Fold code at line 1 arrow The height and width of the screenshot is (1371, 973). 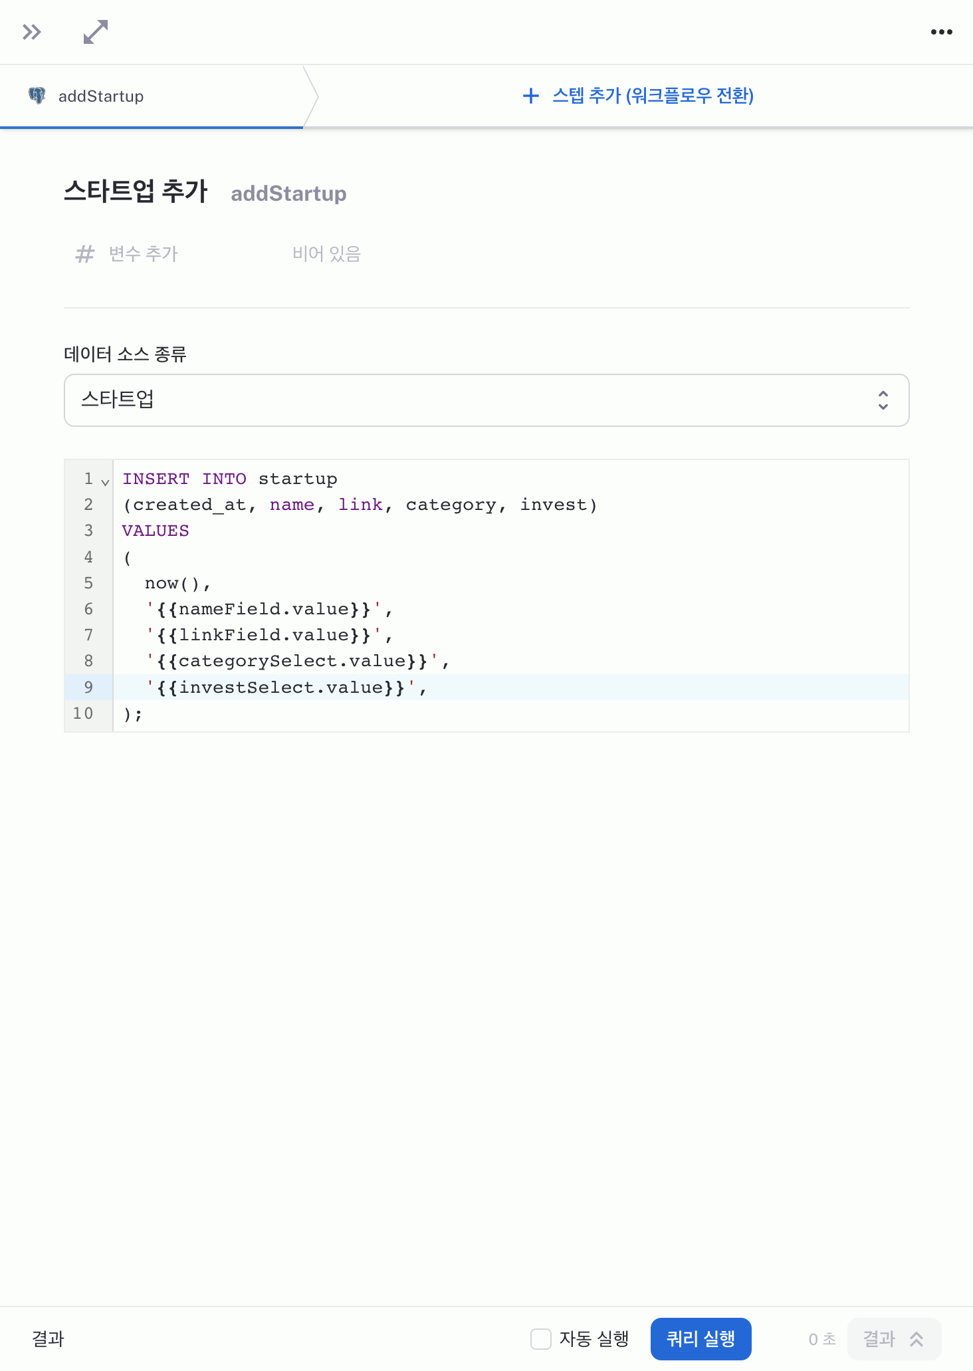105,481
